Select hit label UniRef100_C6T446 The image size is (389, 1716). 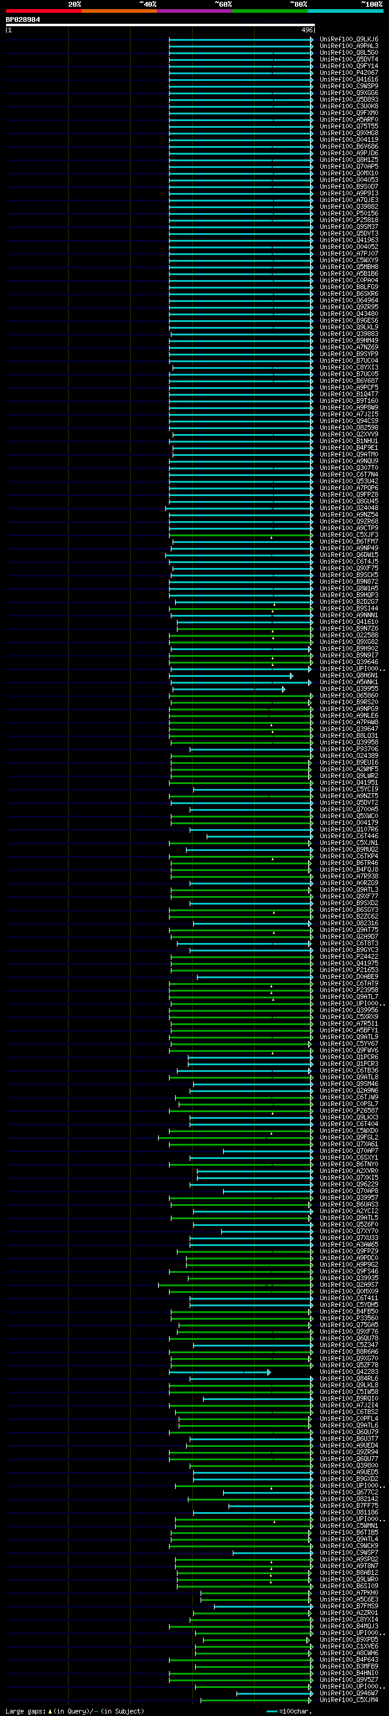[349, 836]
